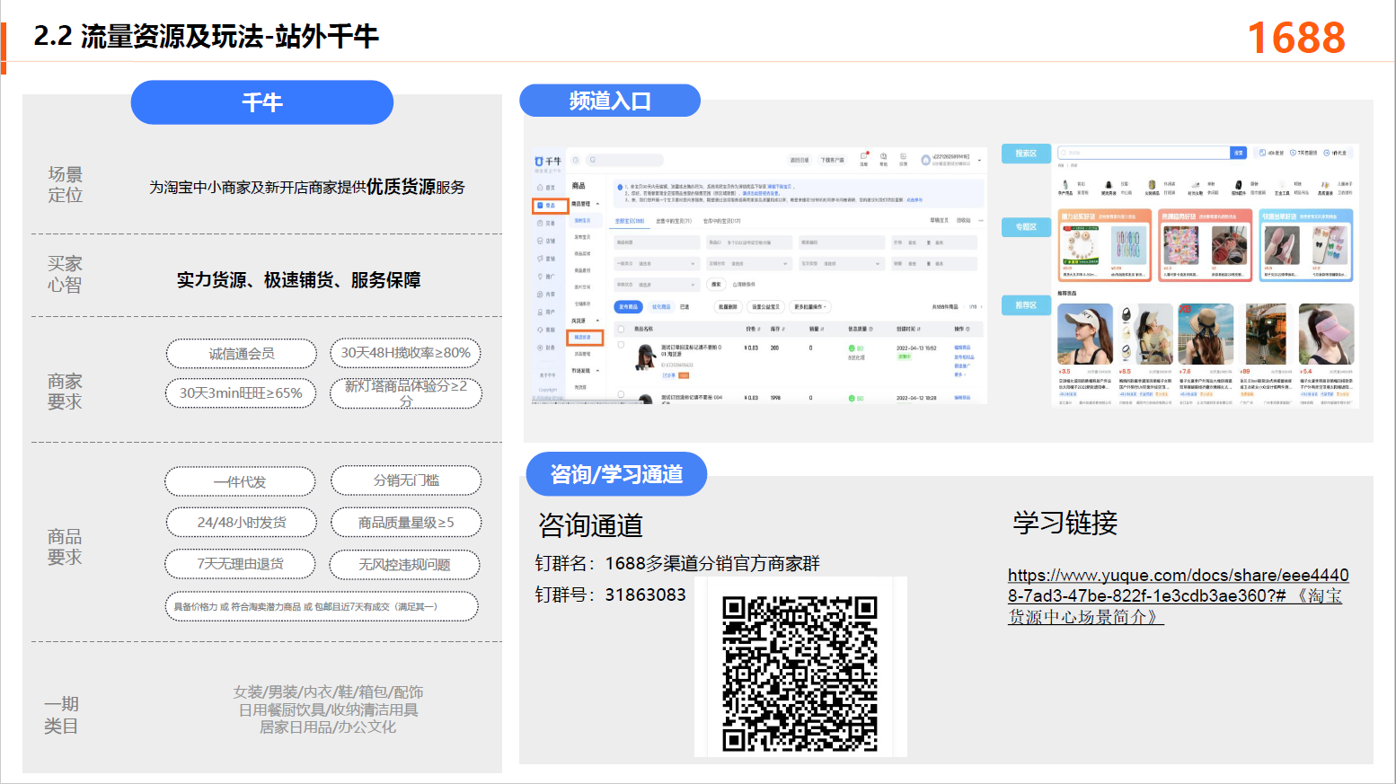Click the history clock icon beside search
Viewport: 1396px width, 784px height.
click(x=576, y=160)
